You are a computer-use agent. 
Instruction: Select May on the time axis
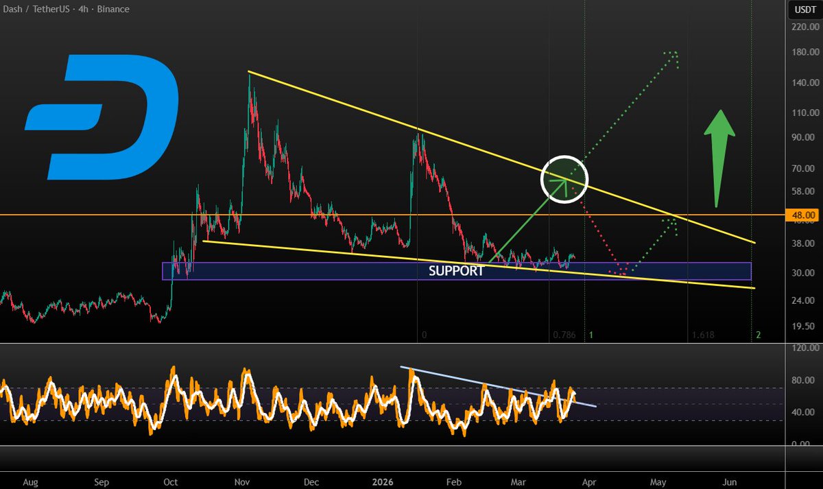[658, 482]
